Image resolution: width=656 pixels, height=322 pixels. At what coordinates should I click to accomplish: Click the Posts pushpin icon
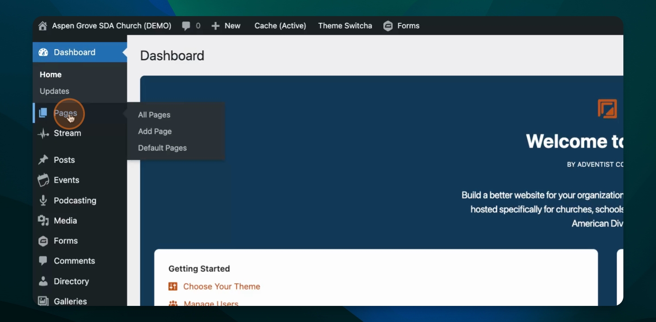43,160
